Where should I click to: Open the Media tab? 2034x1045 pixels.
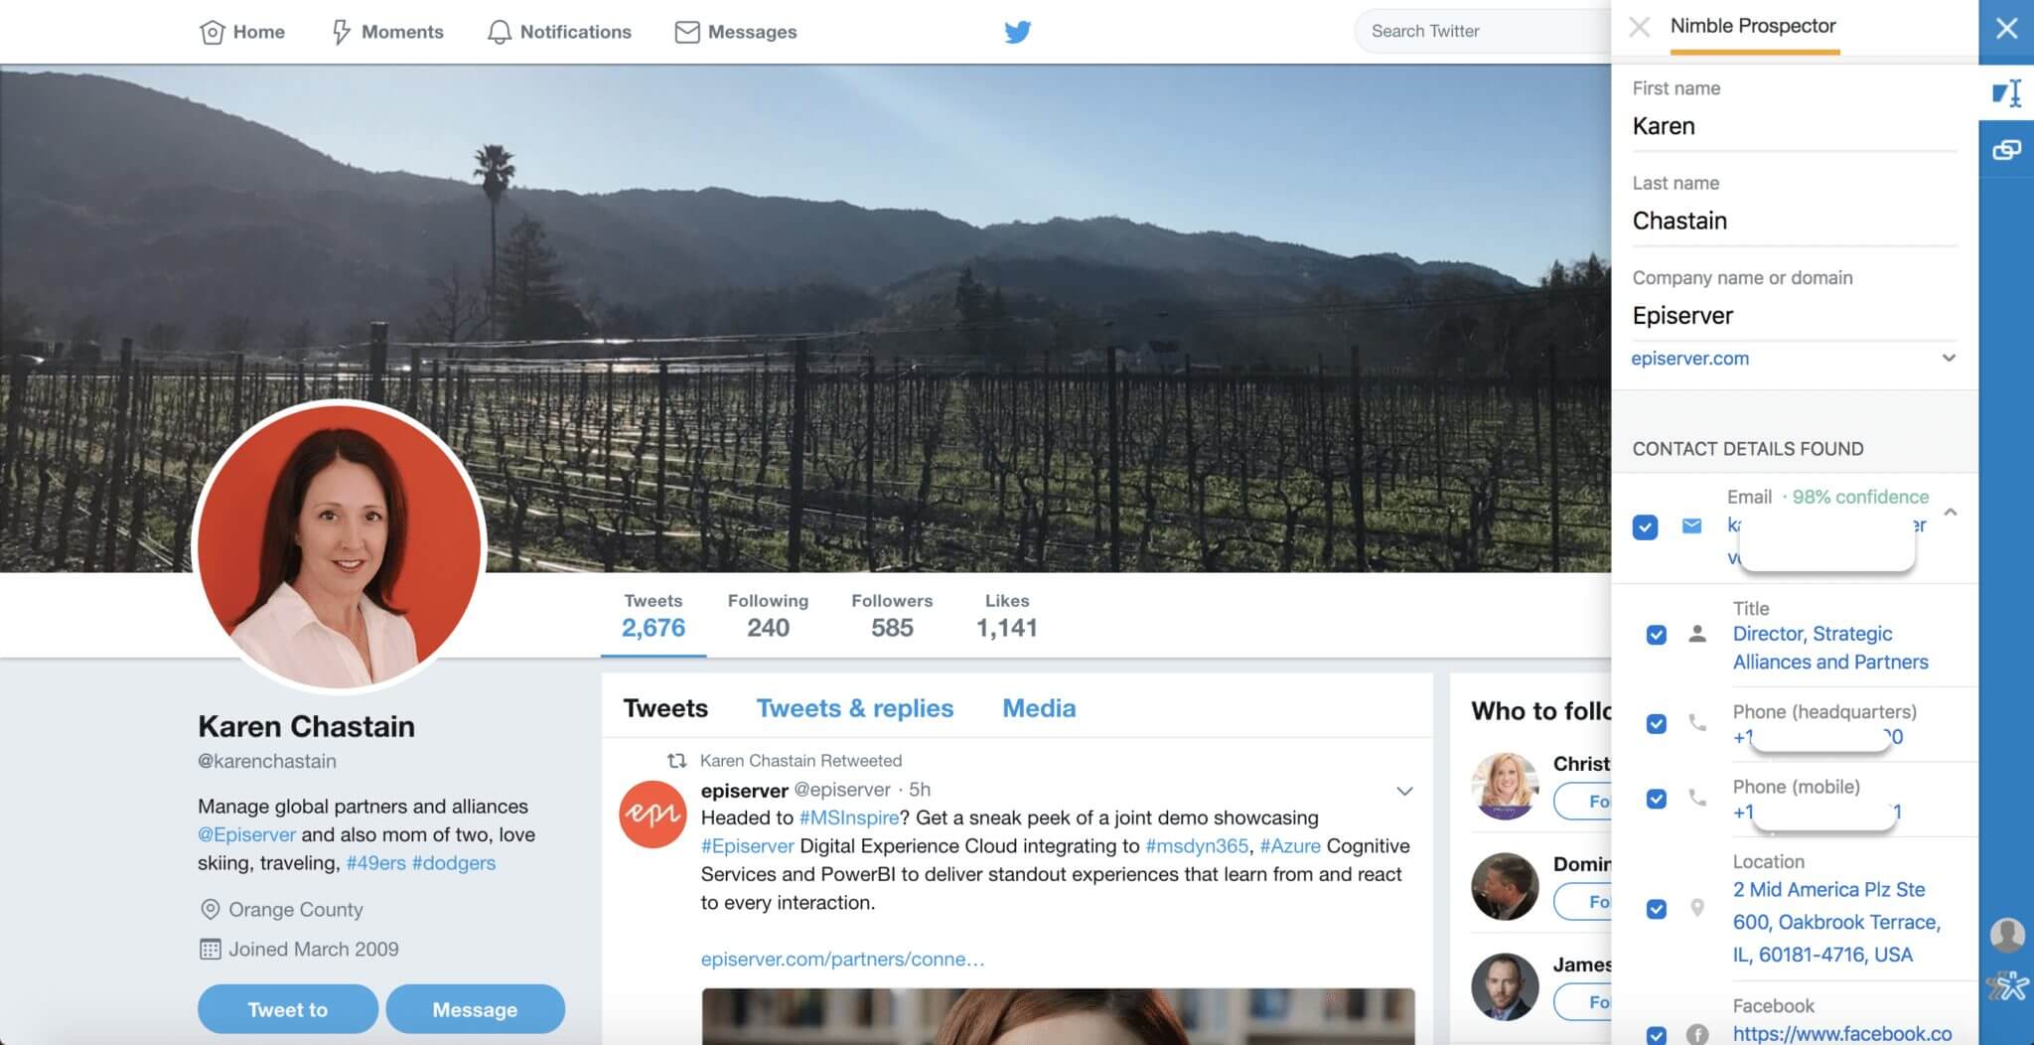click(1039, 708)
